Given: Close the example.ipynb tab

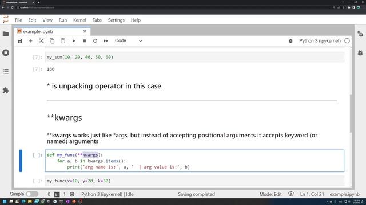Looking at the screenshot, I should [x=85, y=31].
